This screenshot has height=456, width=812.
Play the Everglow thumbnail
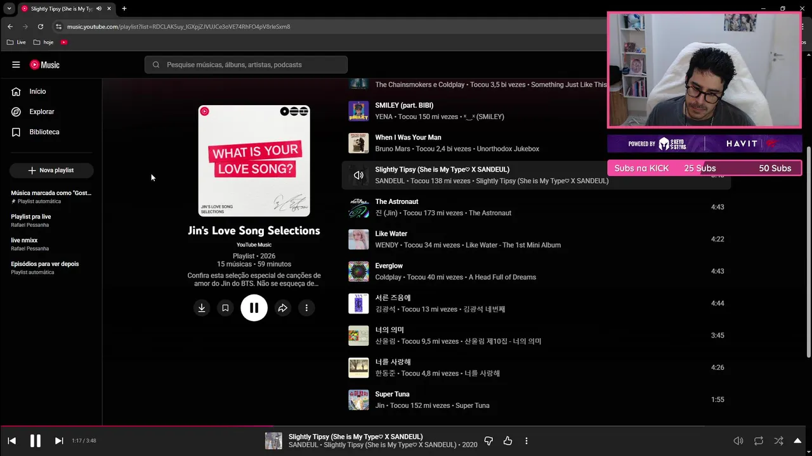click(358, 272)
